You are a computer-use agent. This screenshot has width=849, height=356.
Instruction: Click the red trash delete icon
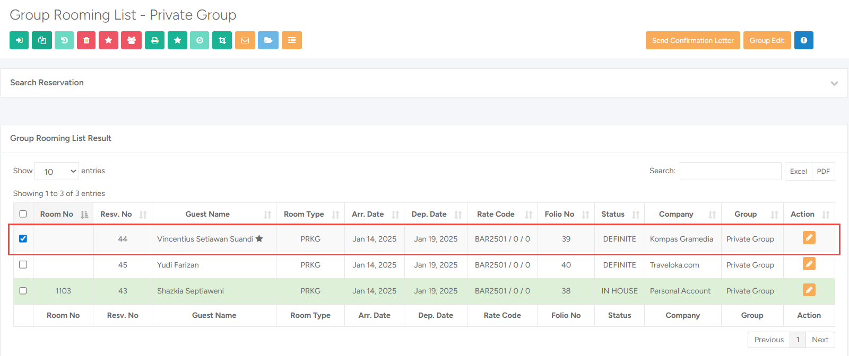86,40
